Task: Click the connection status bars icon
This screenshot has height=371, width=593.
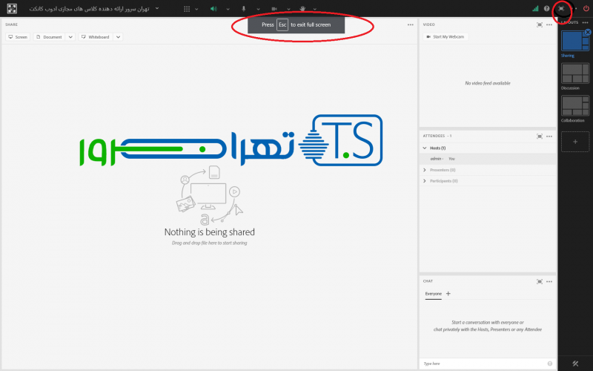Action: point(535,8)
